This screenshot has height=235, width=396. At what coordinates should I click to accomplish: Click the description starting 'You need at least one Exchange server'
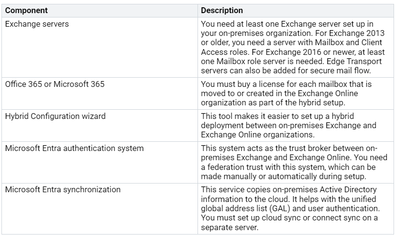[x=295, y=48]
